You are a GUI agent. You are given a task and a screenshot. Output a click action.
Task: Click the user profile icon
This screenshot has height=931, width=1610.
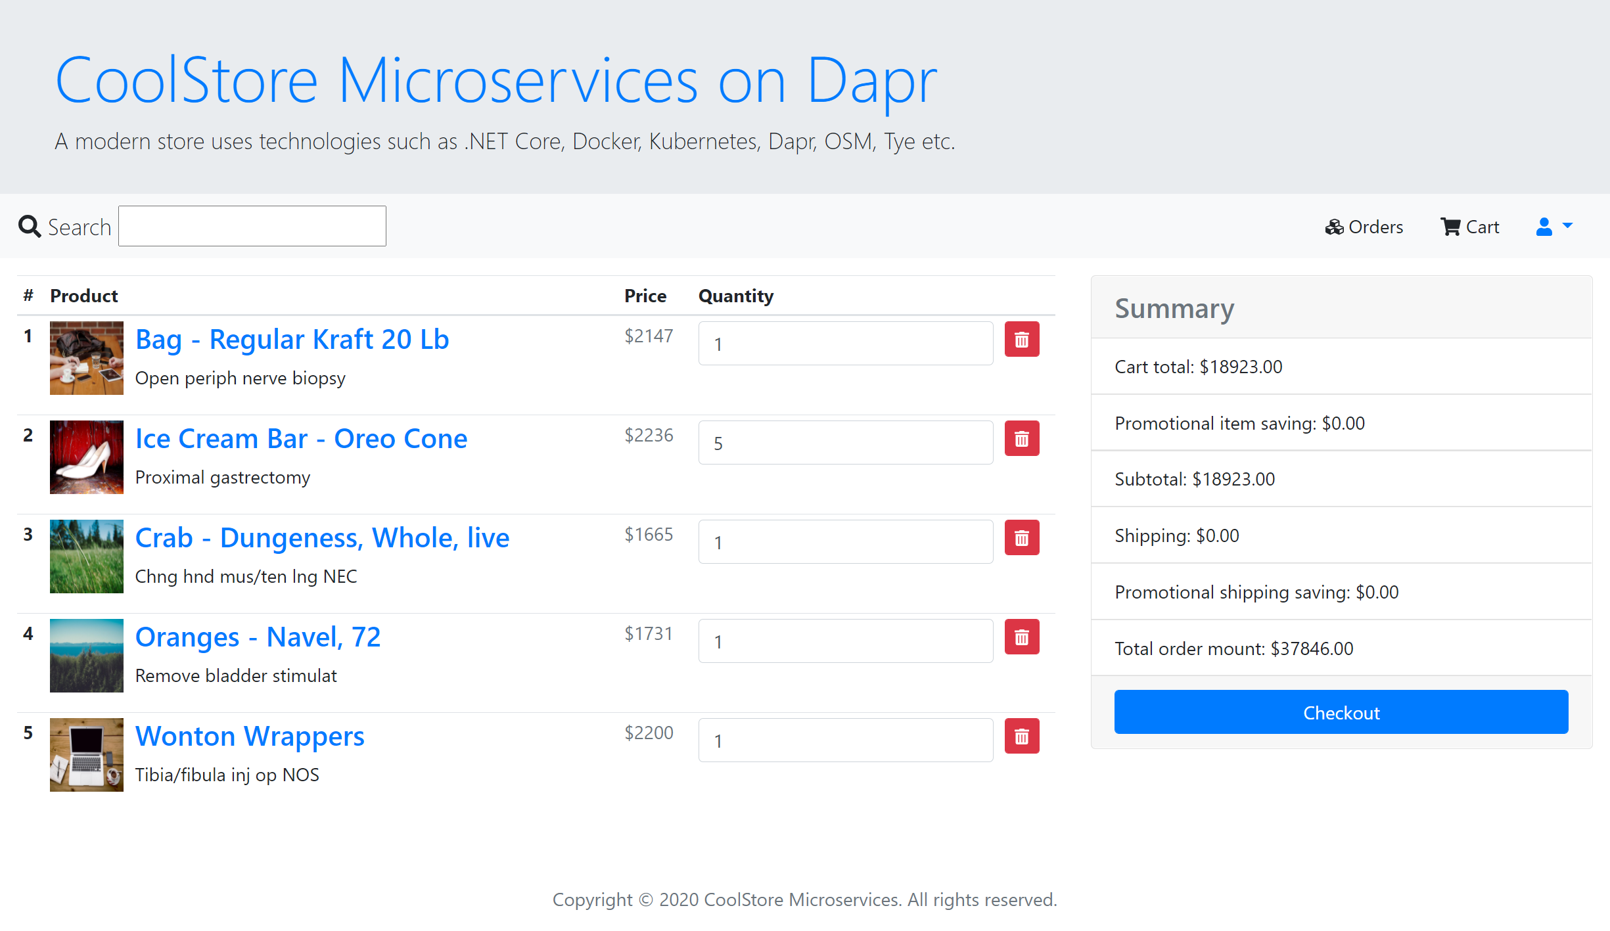click(x=1544, y=227)
